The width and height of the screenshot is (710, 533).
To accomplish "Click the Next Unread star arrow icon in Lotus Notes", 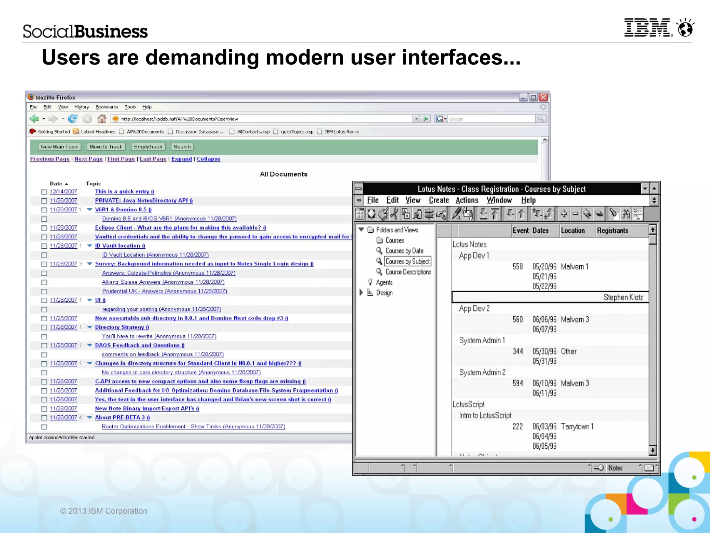I will (537, 214).
